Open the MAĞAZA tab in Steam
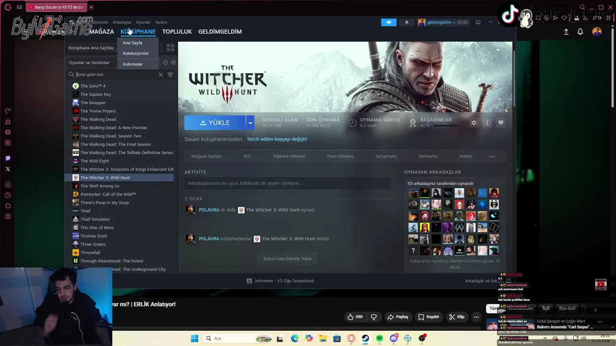This screenshot has width=616, height=346. click(x=102, y=32)
